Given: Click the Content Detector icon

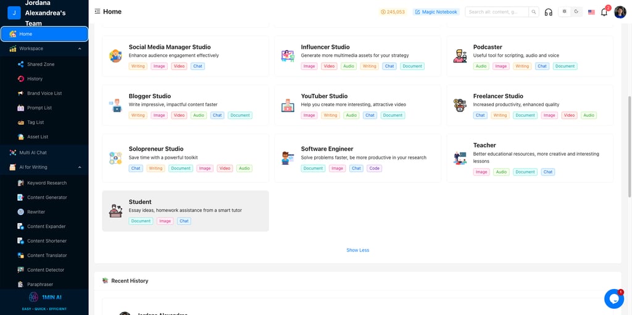Looking at the screenshot, I should pyautogui.click(x=20, y=270).
